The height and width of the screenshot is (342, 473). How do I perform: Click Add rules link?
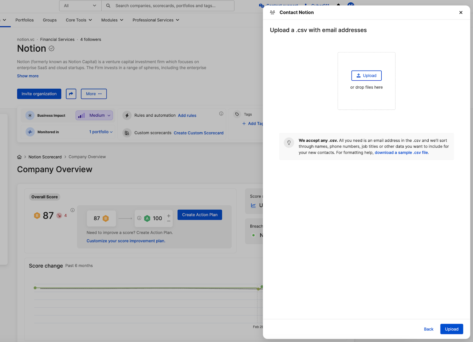pos(187,115)
